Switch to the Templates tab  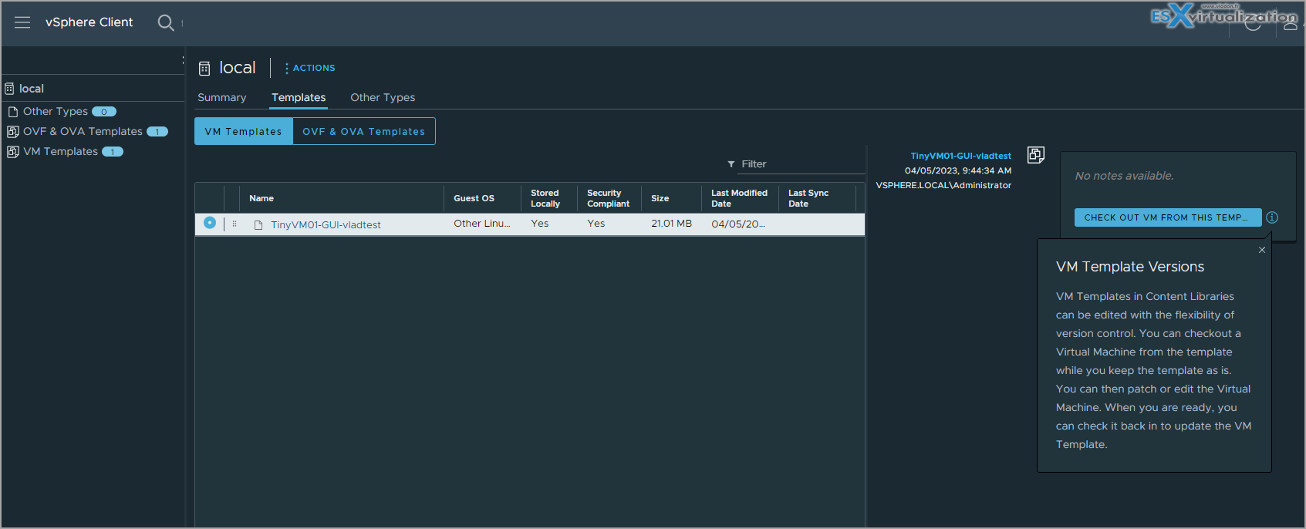click(299, 97)
